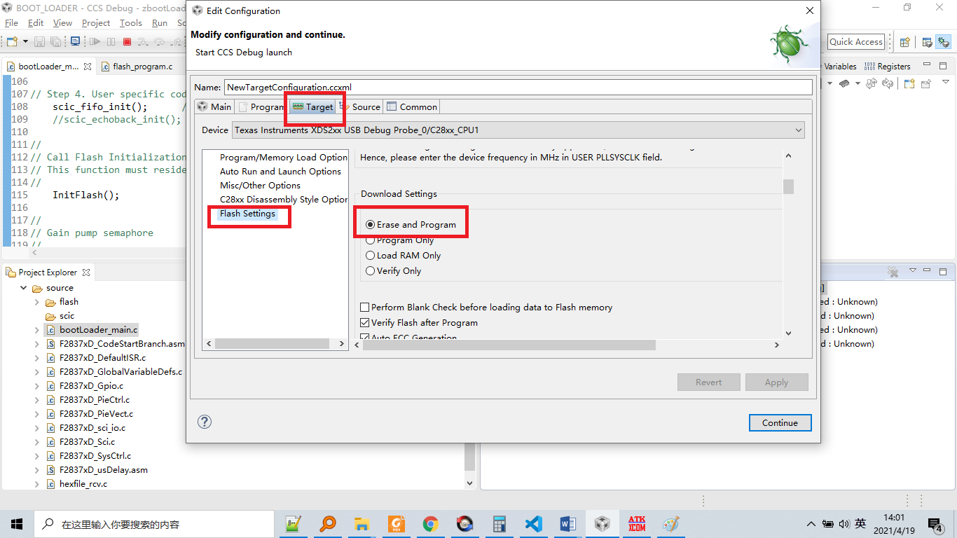Switch perspectives using the CCS Debug bug icon
Image resolution: width=957 pixels, height=538 pixels.
(944, 41)
